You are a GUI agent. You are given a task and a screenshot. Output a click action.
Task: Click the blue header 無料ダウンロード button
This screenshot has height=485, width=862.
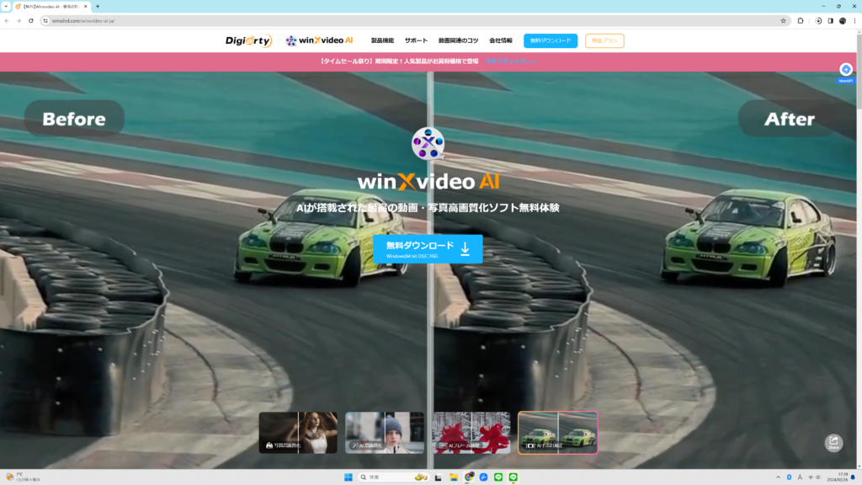click(x=551, y=40)
